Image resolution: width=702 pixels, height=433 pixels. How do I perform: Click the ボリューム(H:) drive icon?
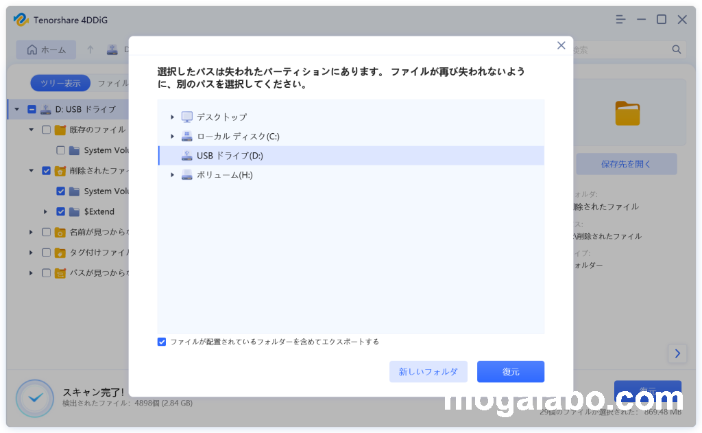[186, 175]
